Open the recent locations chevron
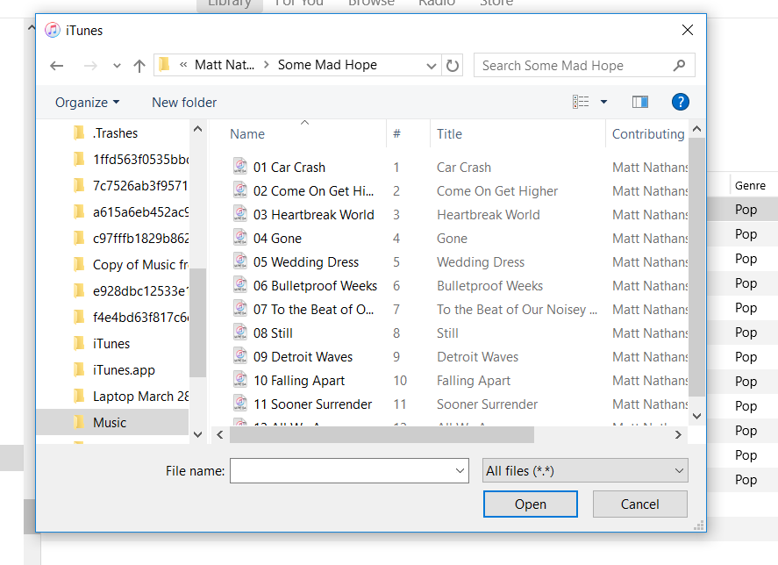 (x=117, y=66)
